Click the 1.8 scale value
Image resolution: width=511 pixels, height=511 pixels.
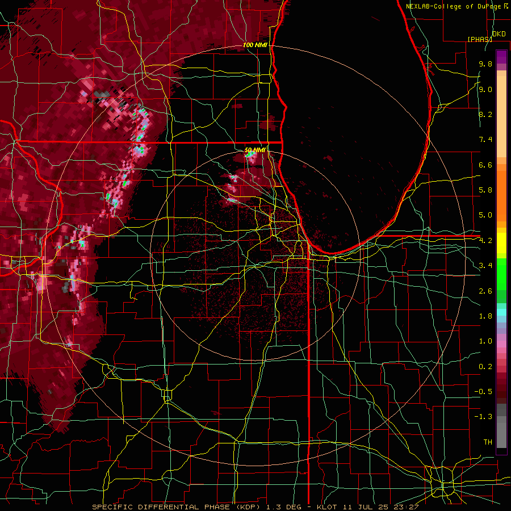click(x=485, y=316)
